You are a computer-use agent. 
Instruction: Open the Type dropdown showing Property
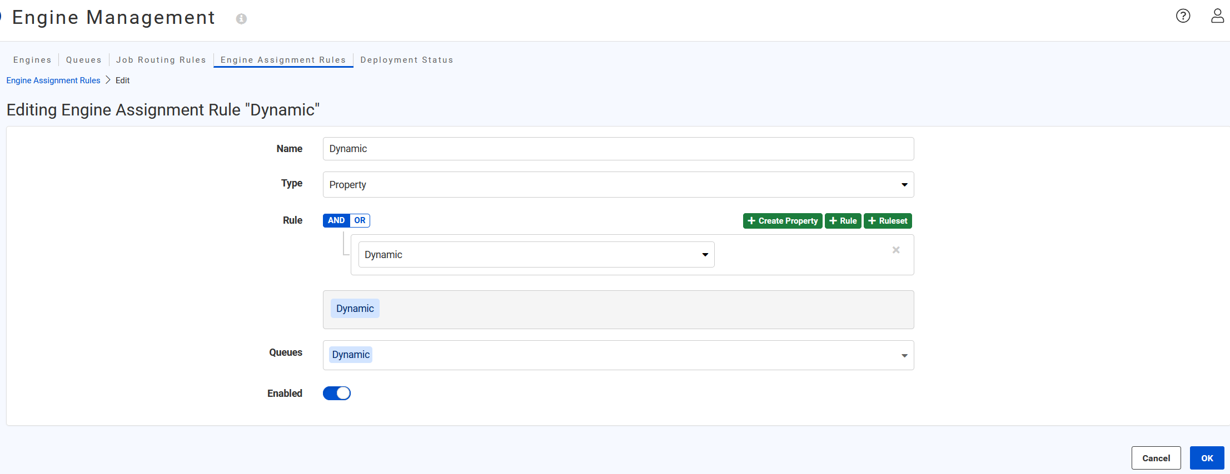click(618, 184)
